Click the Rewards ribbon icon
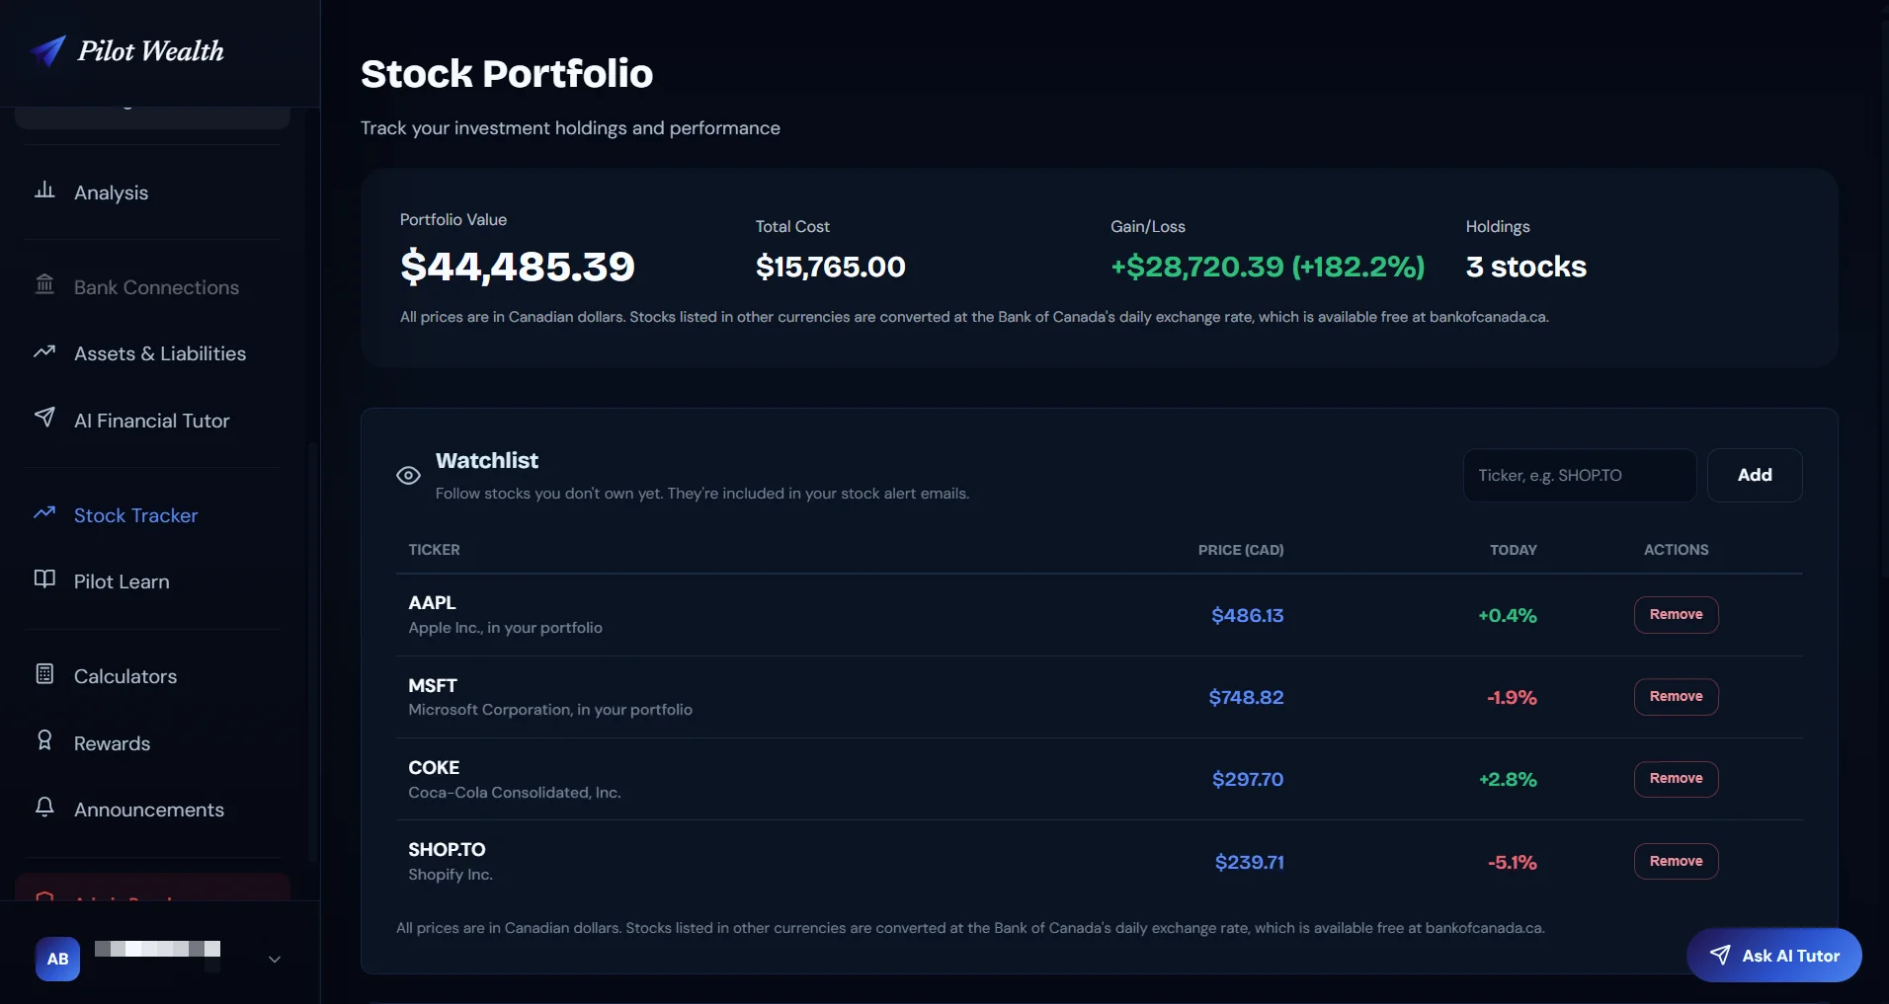1889x1004 pixels. tap(44, 740)
